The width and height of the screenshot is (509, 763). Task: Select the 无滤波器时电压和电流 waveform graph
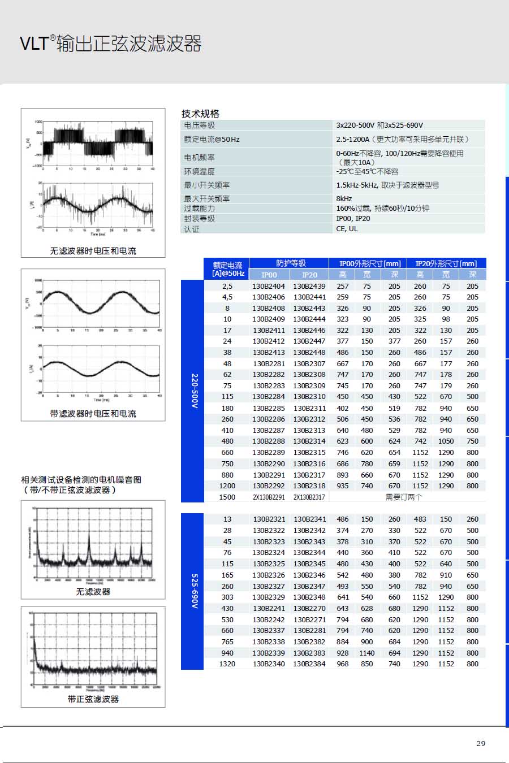93,176
